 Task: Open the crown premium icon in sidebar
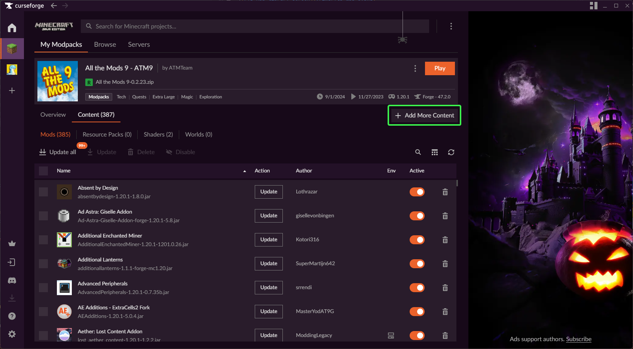click(12, 244)
